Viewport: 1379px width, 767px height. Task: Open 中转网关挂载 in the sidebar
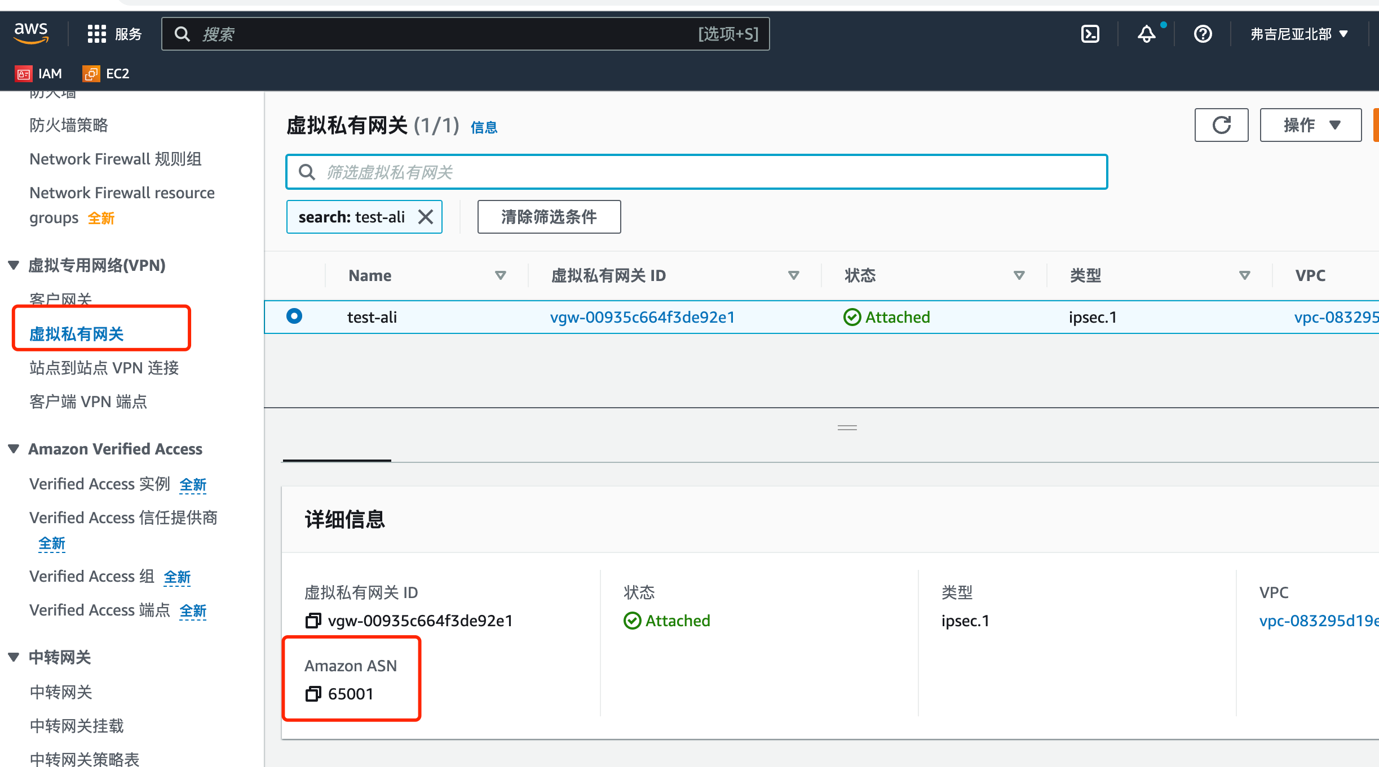pyautogui.click(x=77, y=726)
